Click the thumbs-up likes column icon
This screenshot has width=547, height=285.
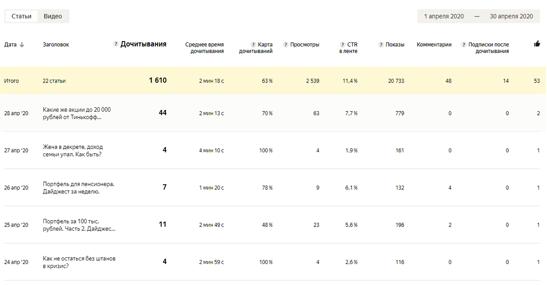tap(537, 43)
